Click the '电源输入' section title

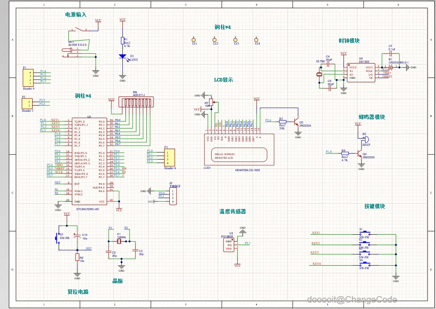[x=76, y=14]
